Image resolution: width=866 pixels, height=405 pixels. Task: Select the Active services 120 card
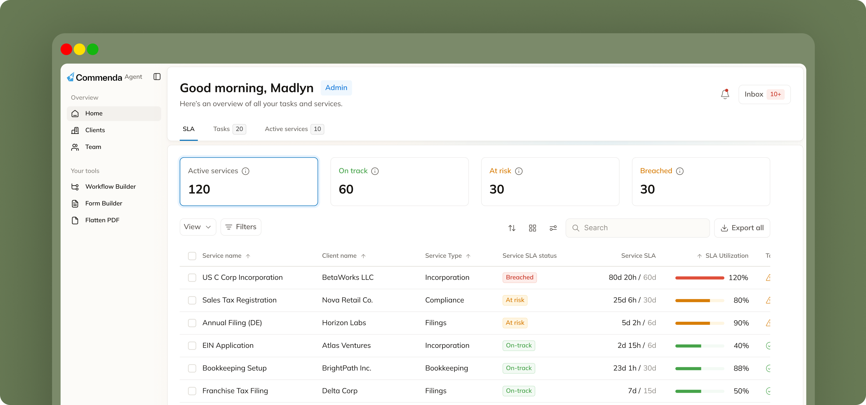coord(249,182)
